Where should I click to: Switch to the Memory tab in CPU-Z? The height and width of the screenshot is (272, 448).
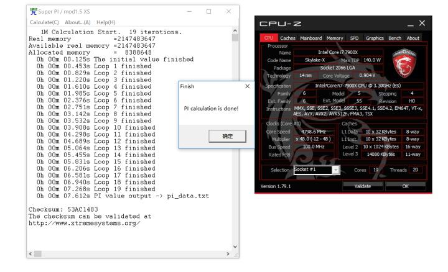(335, 38)
